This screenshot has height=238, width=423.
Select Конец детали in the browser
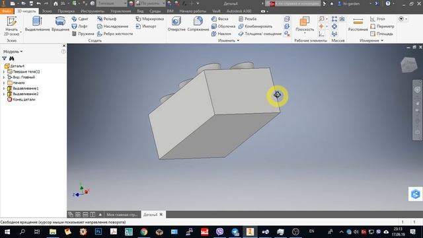tap(21, 100)
